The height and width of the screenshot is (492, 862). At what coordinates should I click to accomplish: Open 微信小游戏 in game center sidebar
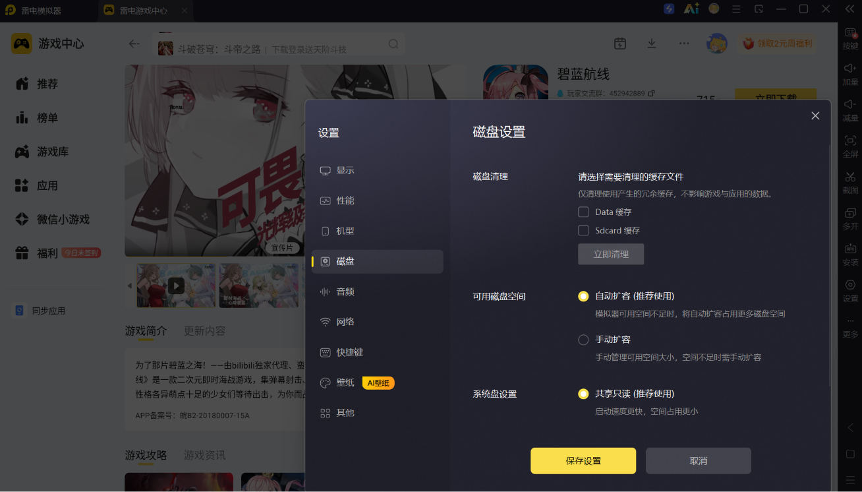point(52,219)
